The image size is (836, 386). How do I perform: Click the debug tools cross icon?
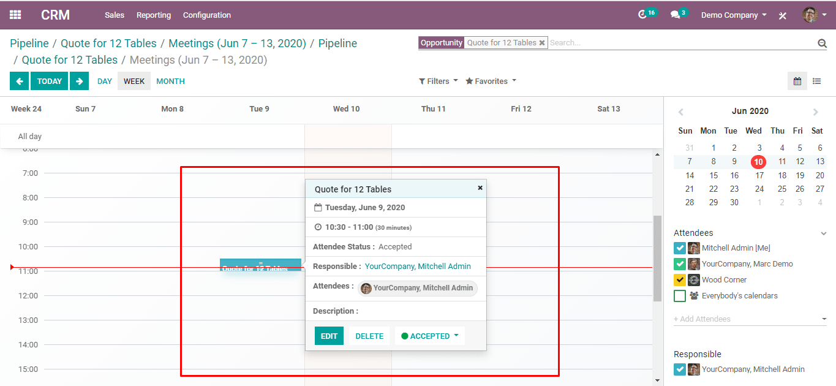[783, 15]
